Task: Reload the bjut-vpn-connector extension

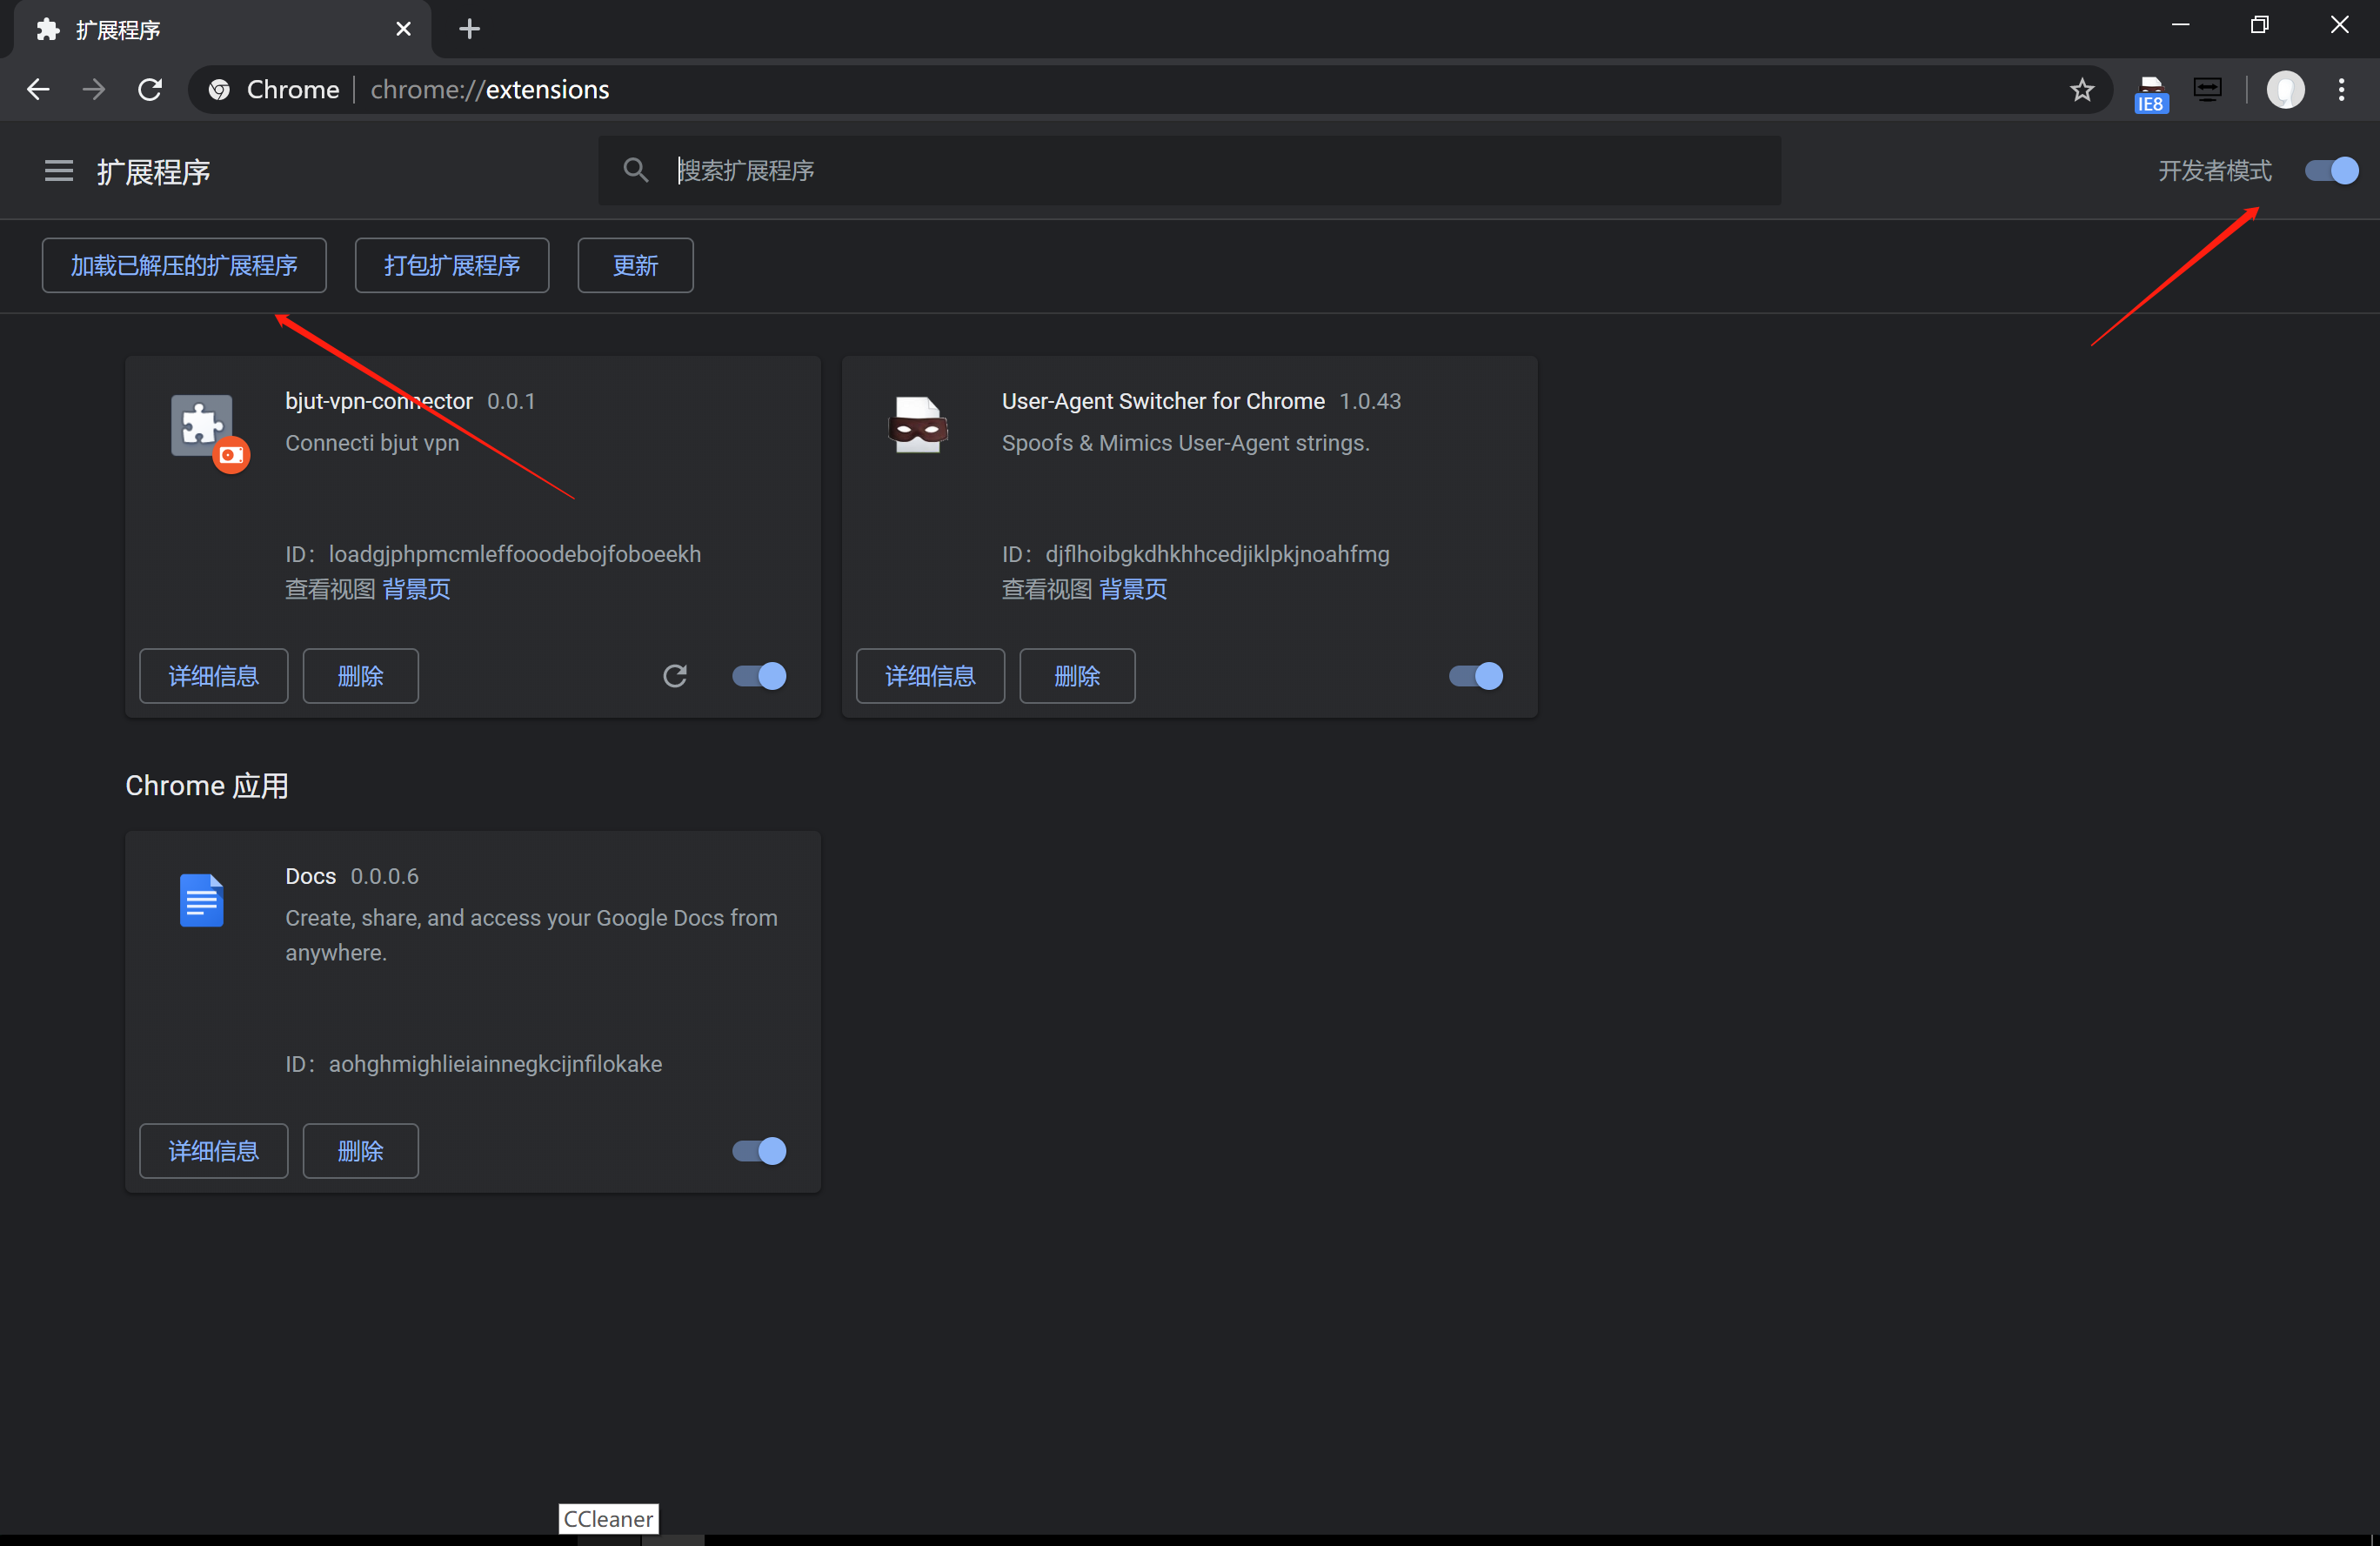Action: click(x=675, y=676)
